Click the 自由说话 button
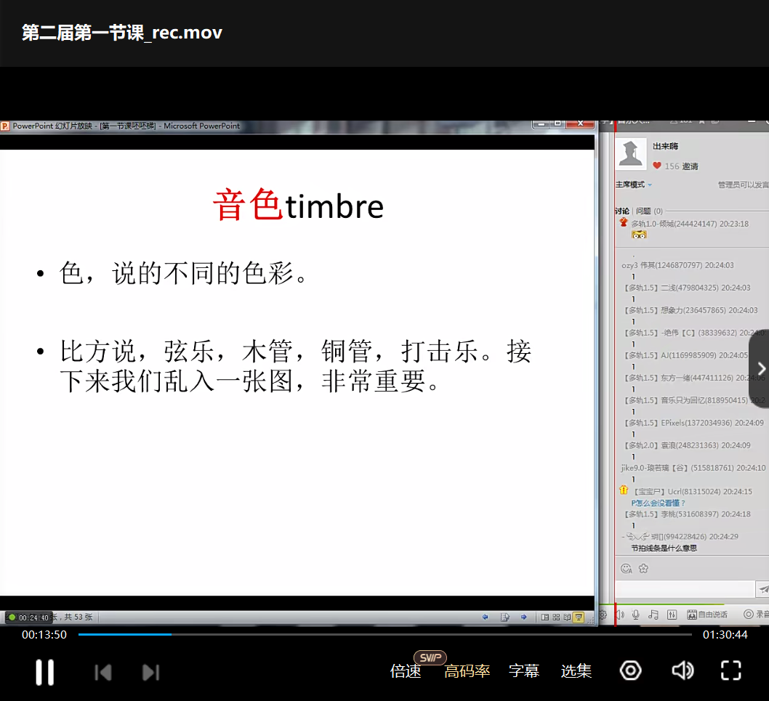 (x=707, y=615)
